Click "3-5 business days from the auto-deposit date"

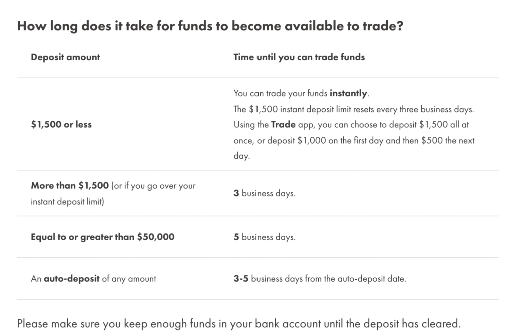pos(320,279)
